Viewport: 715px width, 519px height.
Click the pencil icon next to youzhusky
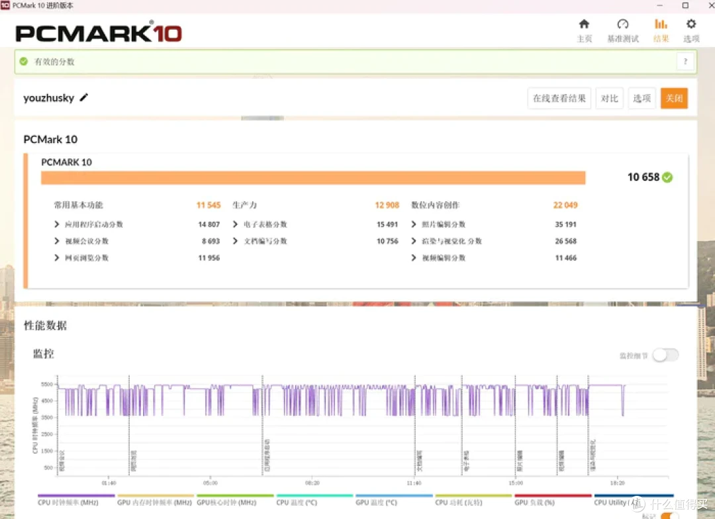click(x=84, y=97)
